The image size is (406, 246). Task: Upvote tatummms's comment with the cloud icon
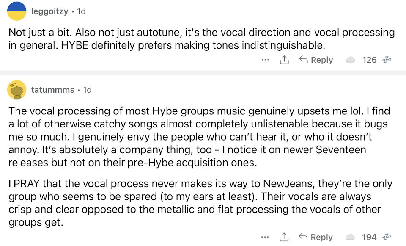pos(351,238)
